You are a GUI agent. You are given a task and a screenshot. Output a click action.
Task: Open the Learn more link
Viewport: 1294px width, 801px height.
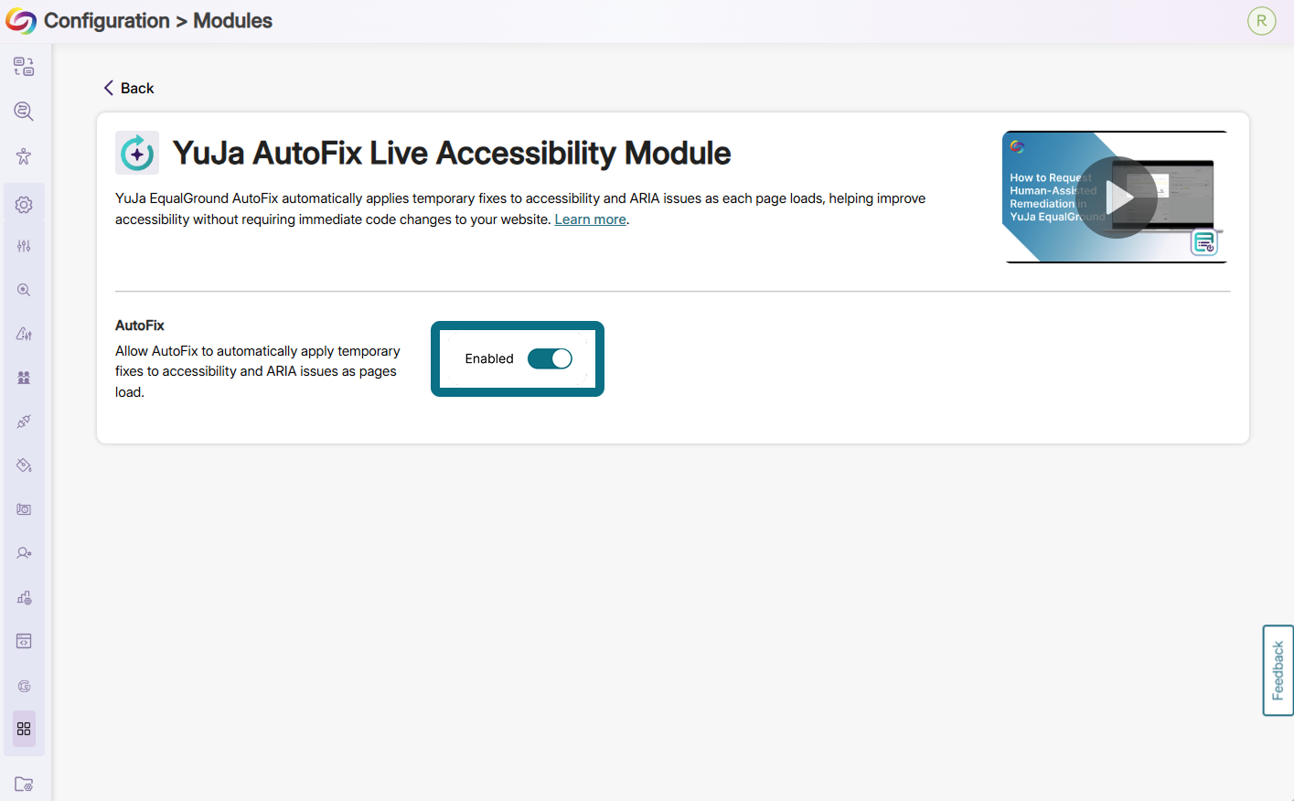tap(590, 219)
